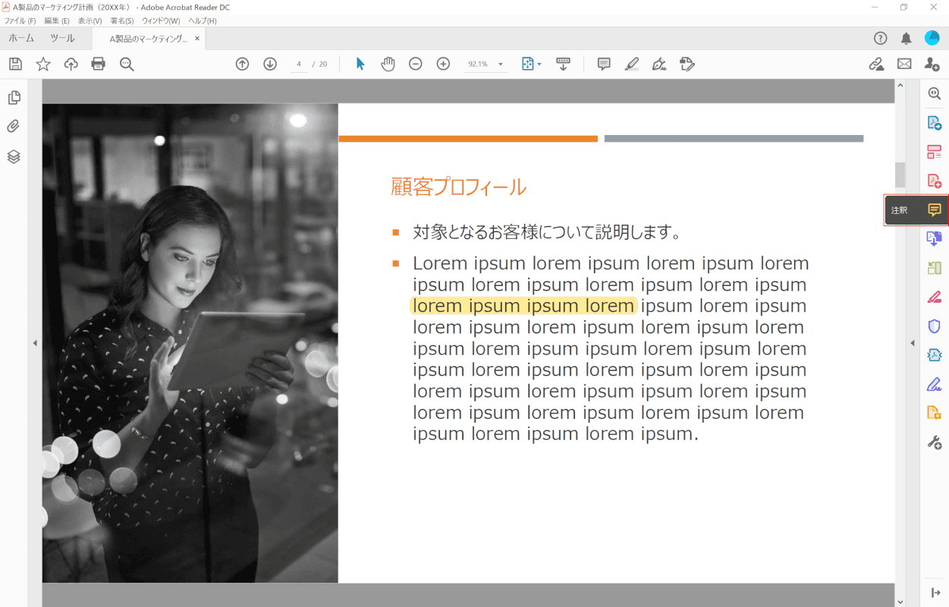Open the ヘルプ menu
The height and width of the screenshot is (607, 949).
click(x=202, y=20)
